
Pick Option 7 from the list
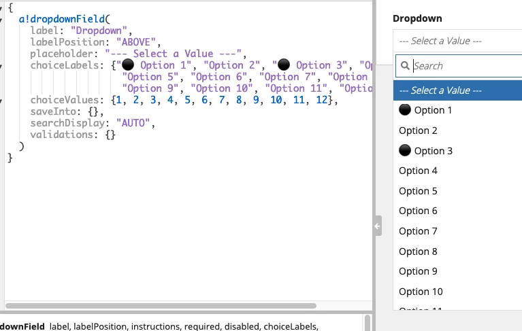(457, 231)
